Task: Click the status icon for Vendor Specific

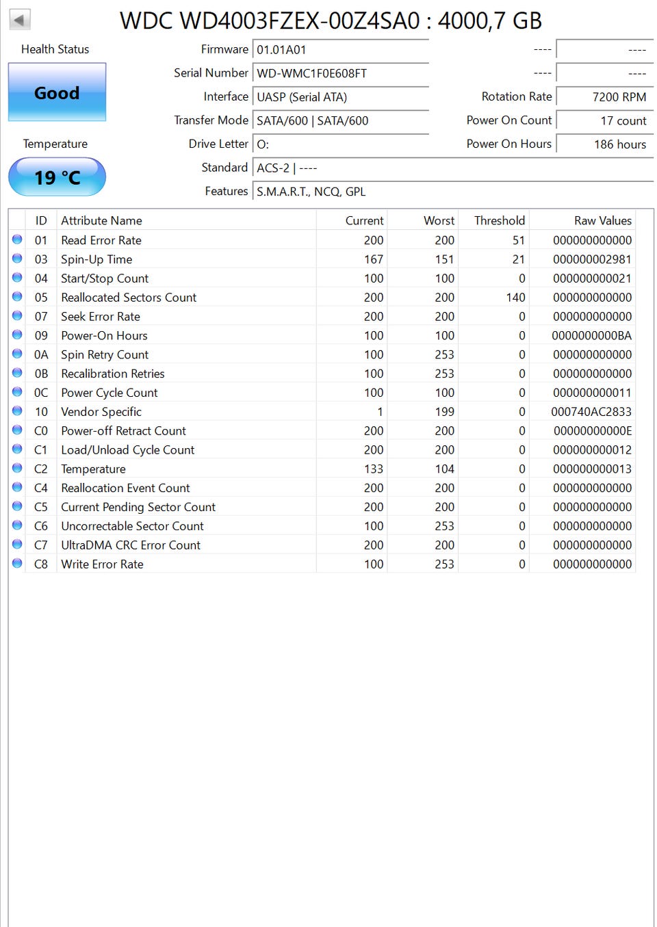Action: coord(17,411)
